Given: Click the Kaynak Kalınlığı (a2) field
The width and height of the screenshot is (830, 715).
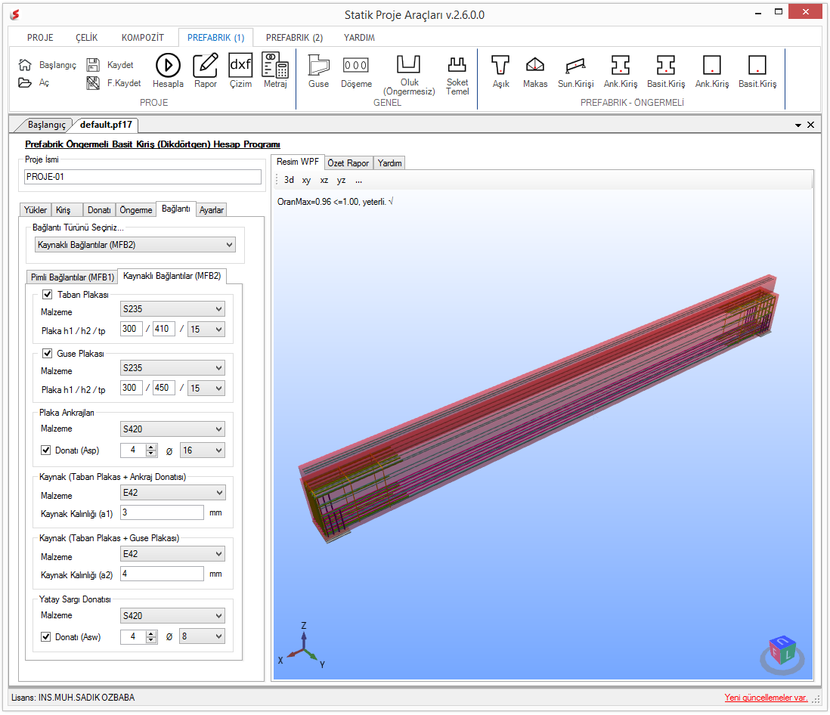Looking at the screenshot, I should 162,574.
